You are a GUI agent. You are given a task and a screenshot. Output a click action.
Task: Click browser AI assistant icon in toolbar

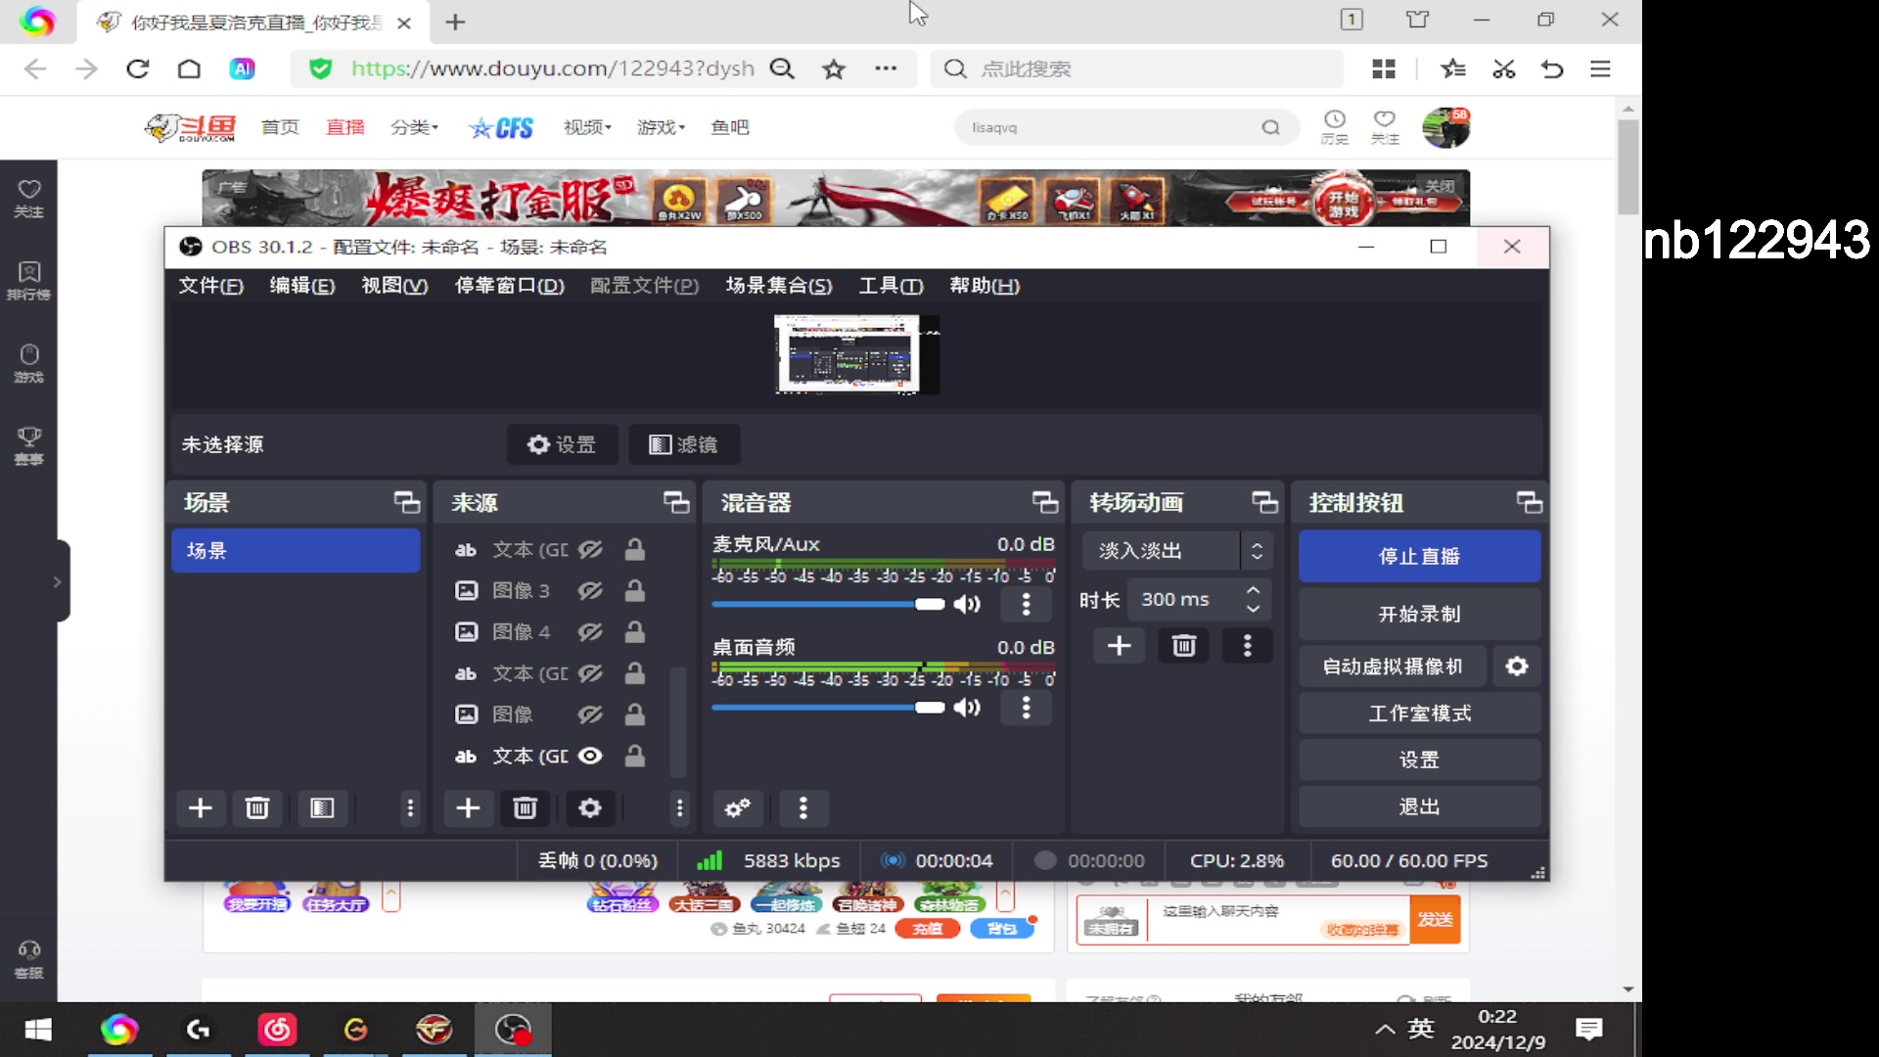coord(242,69)
